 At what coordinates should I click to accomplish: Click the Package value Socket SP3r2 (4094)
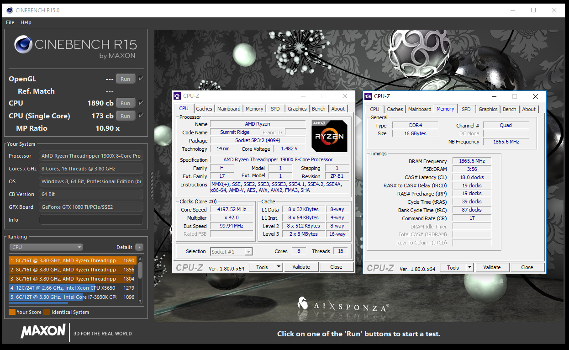point(258,141)
